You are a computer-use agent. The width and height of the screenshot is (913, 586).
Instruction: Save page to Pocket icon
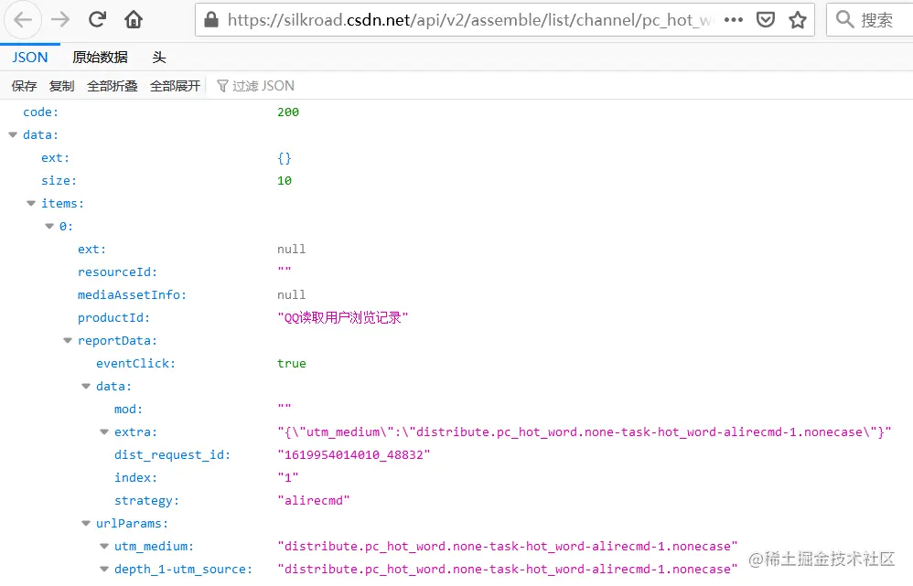(x=765, y=20)
